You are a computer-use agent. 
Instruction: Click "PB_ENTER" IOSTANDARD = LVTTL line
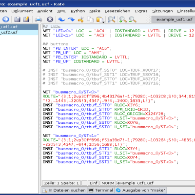86,57
